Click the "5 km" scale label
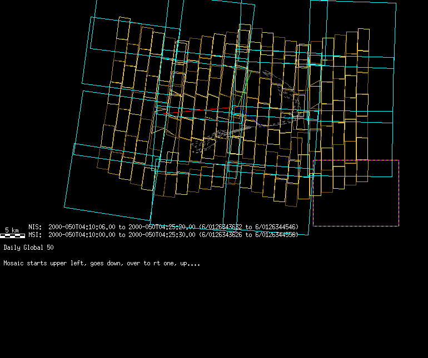This screenshot has width=428, height=358. pos(12,230)
